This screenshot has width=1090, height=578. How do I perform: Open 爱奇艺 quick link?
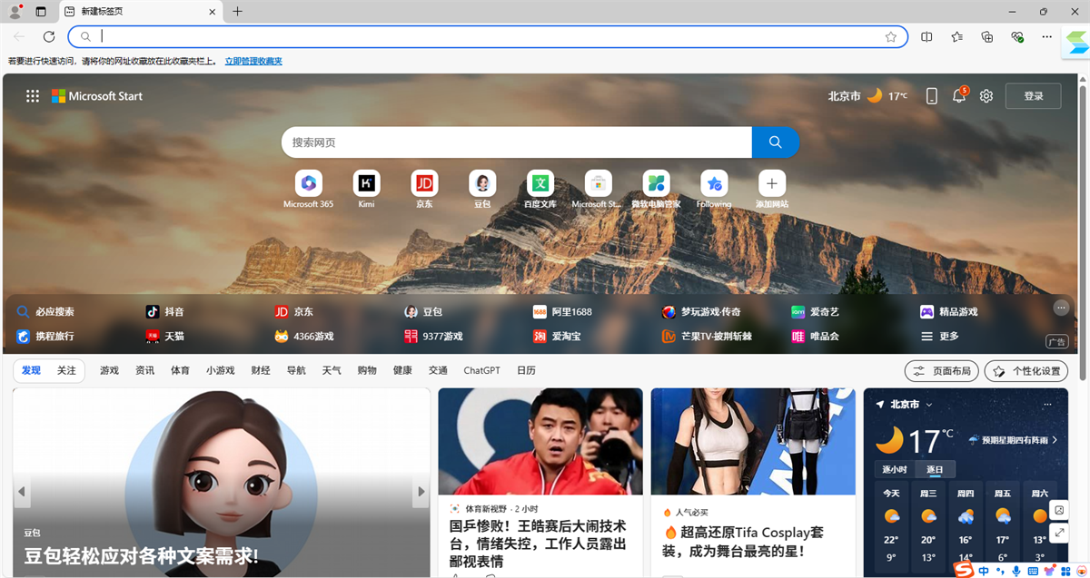[815, 311]
